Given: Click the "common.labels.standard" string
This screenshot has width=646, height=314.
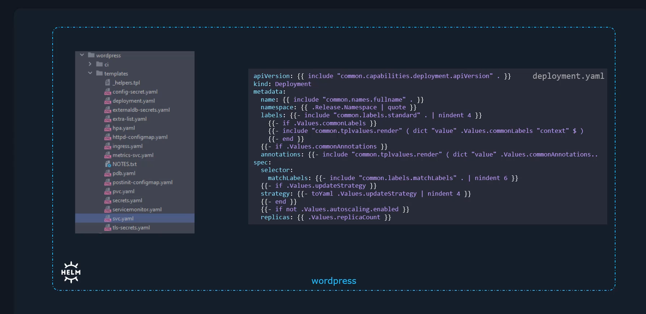Looking at the screenshot, I should tap(377, 115).
